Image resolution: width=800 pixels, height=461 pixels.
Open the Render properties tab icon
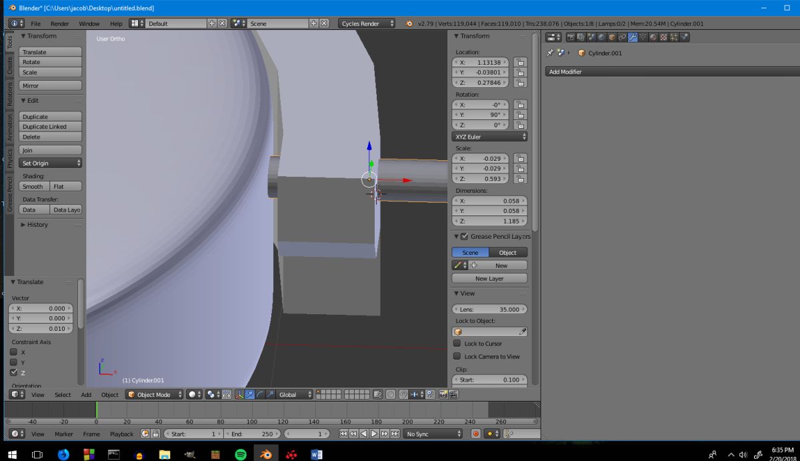[x=571, y=37]
